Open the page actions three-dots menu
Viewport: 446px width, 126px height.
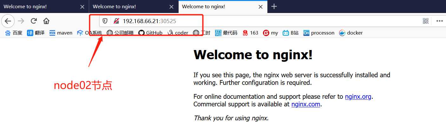439,21
